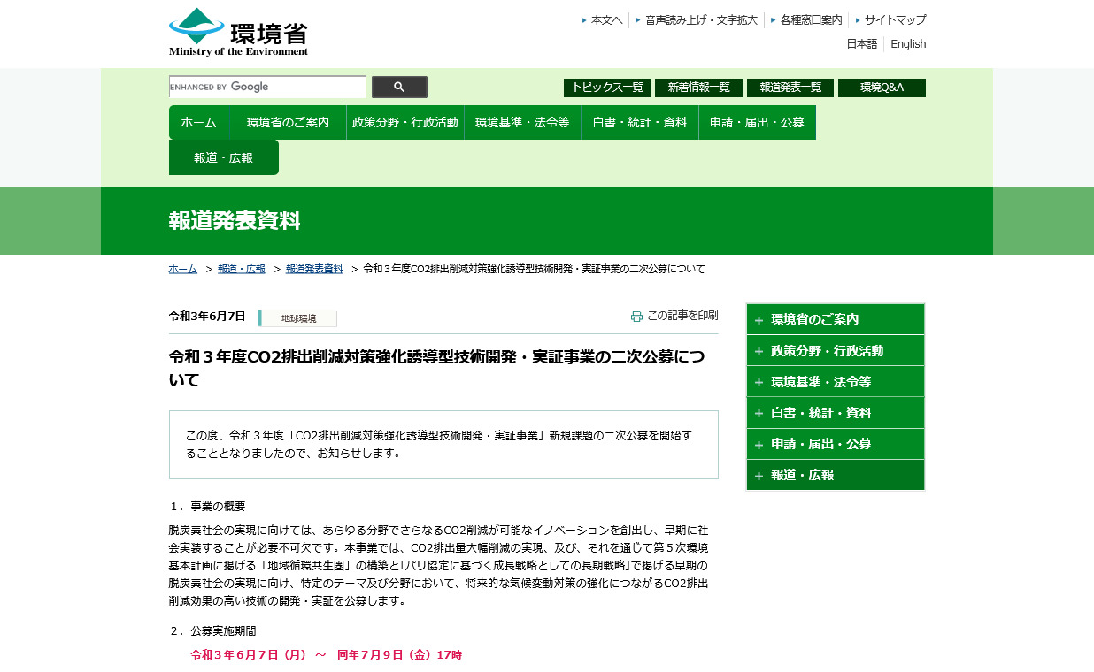
Task: Focus the Google search input field
Action: [x=266, y=87]
